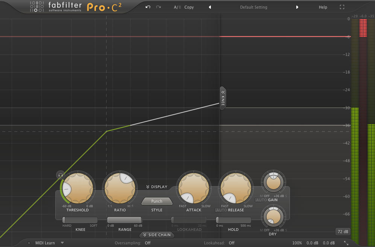Enable AUTO gain toggle

[261, 200]
